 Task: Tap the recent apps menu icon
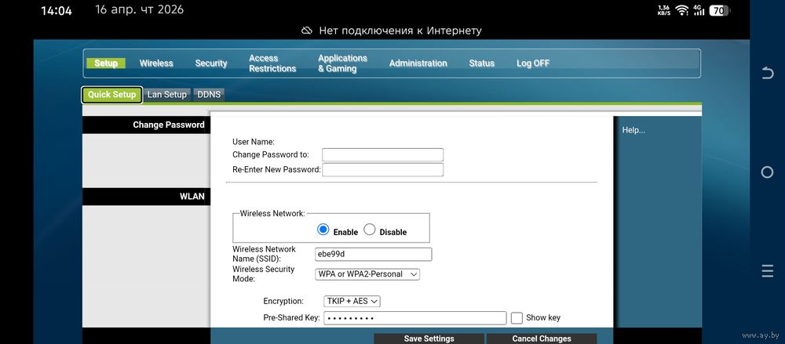[x=768, y=271]
